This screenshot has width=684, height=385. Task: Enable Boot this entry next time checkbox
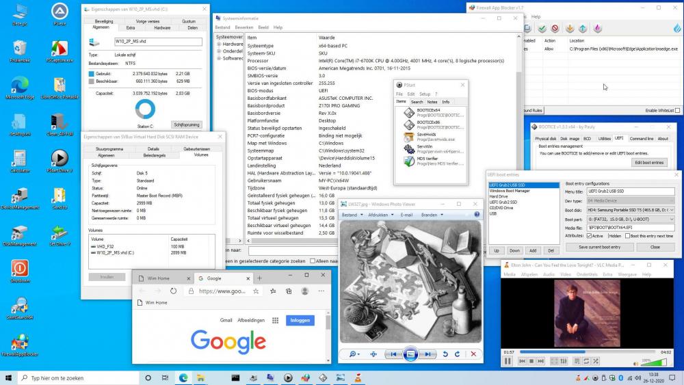point(627,236)
